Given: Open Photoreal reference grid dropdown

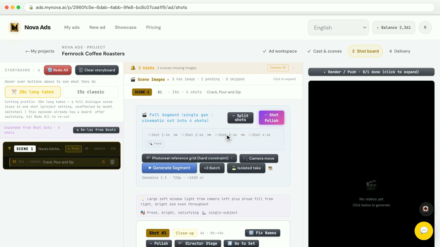Looking at the screenshot, I should [189, 158].
